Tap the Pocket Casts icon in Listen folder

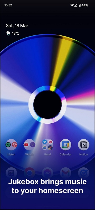point(14,145)
